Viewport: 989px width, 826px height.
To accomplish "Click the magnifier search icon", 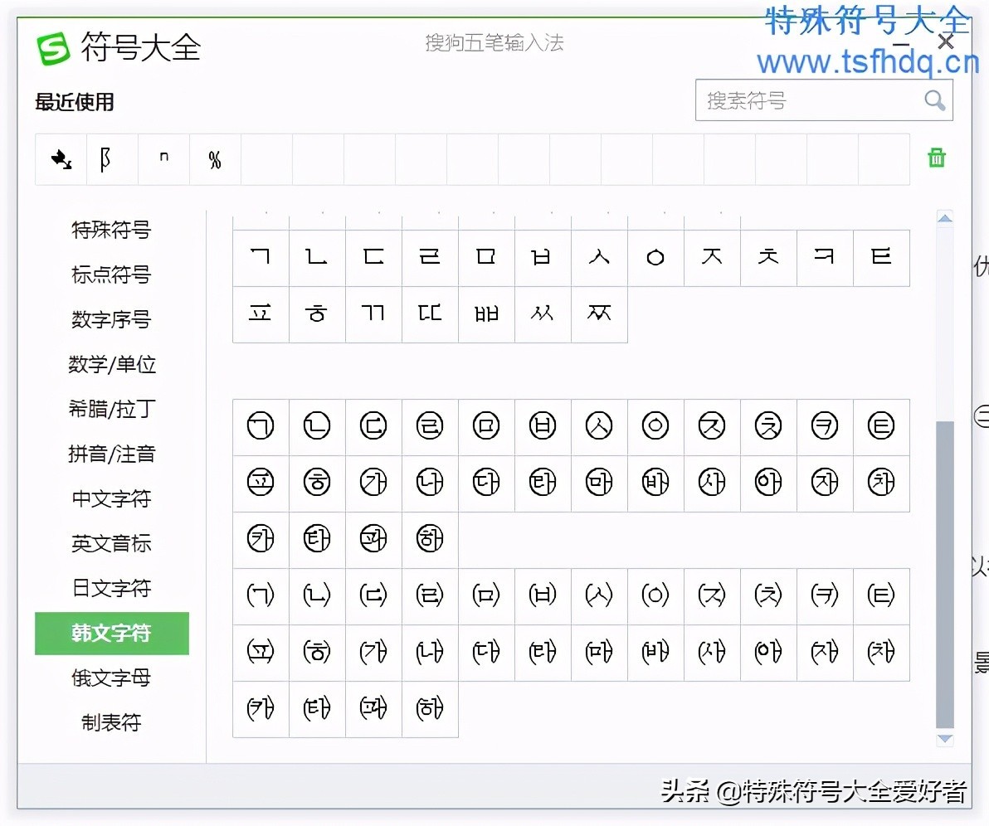I will [935, 100].
